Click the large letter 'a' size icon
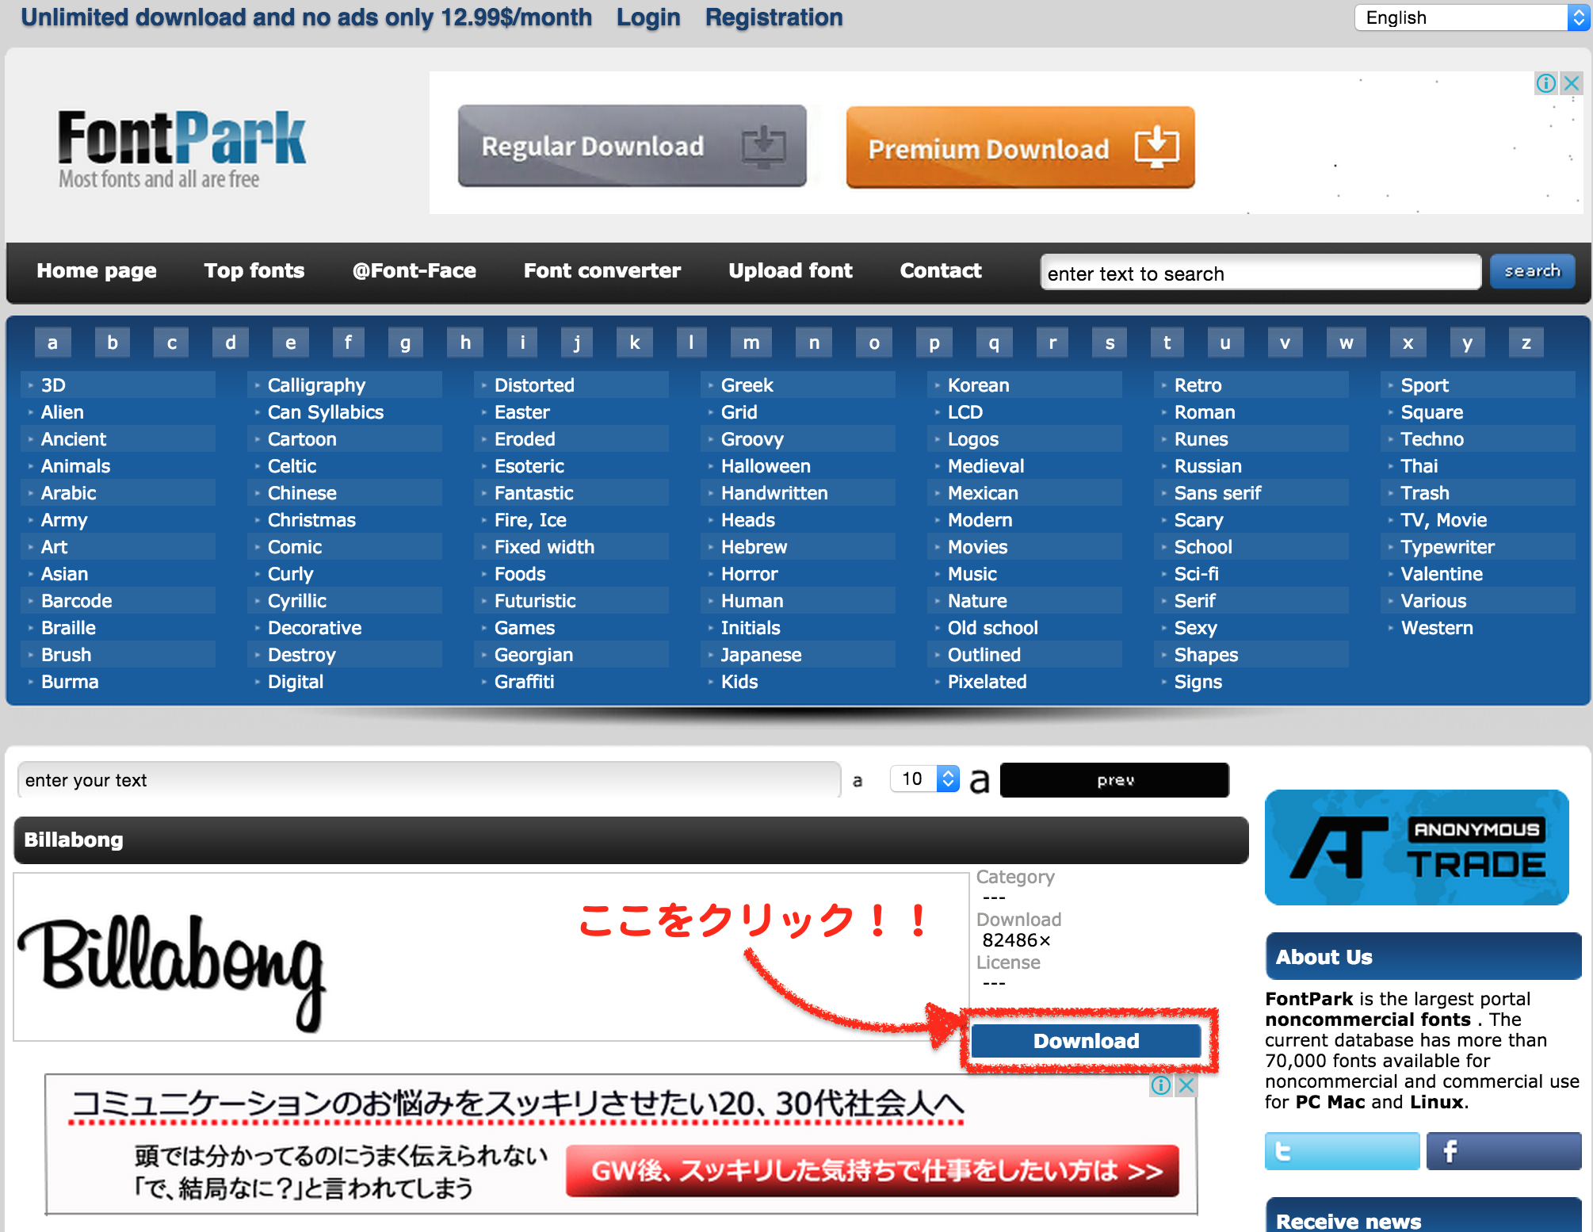Screen dimensions: 1593x1232 tap(980, 781)
